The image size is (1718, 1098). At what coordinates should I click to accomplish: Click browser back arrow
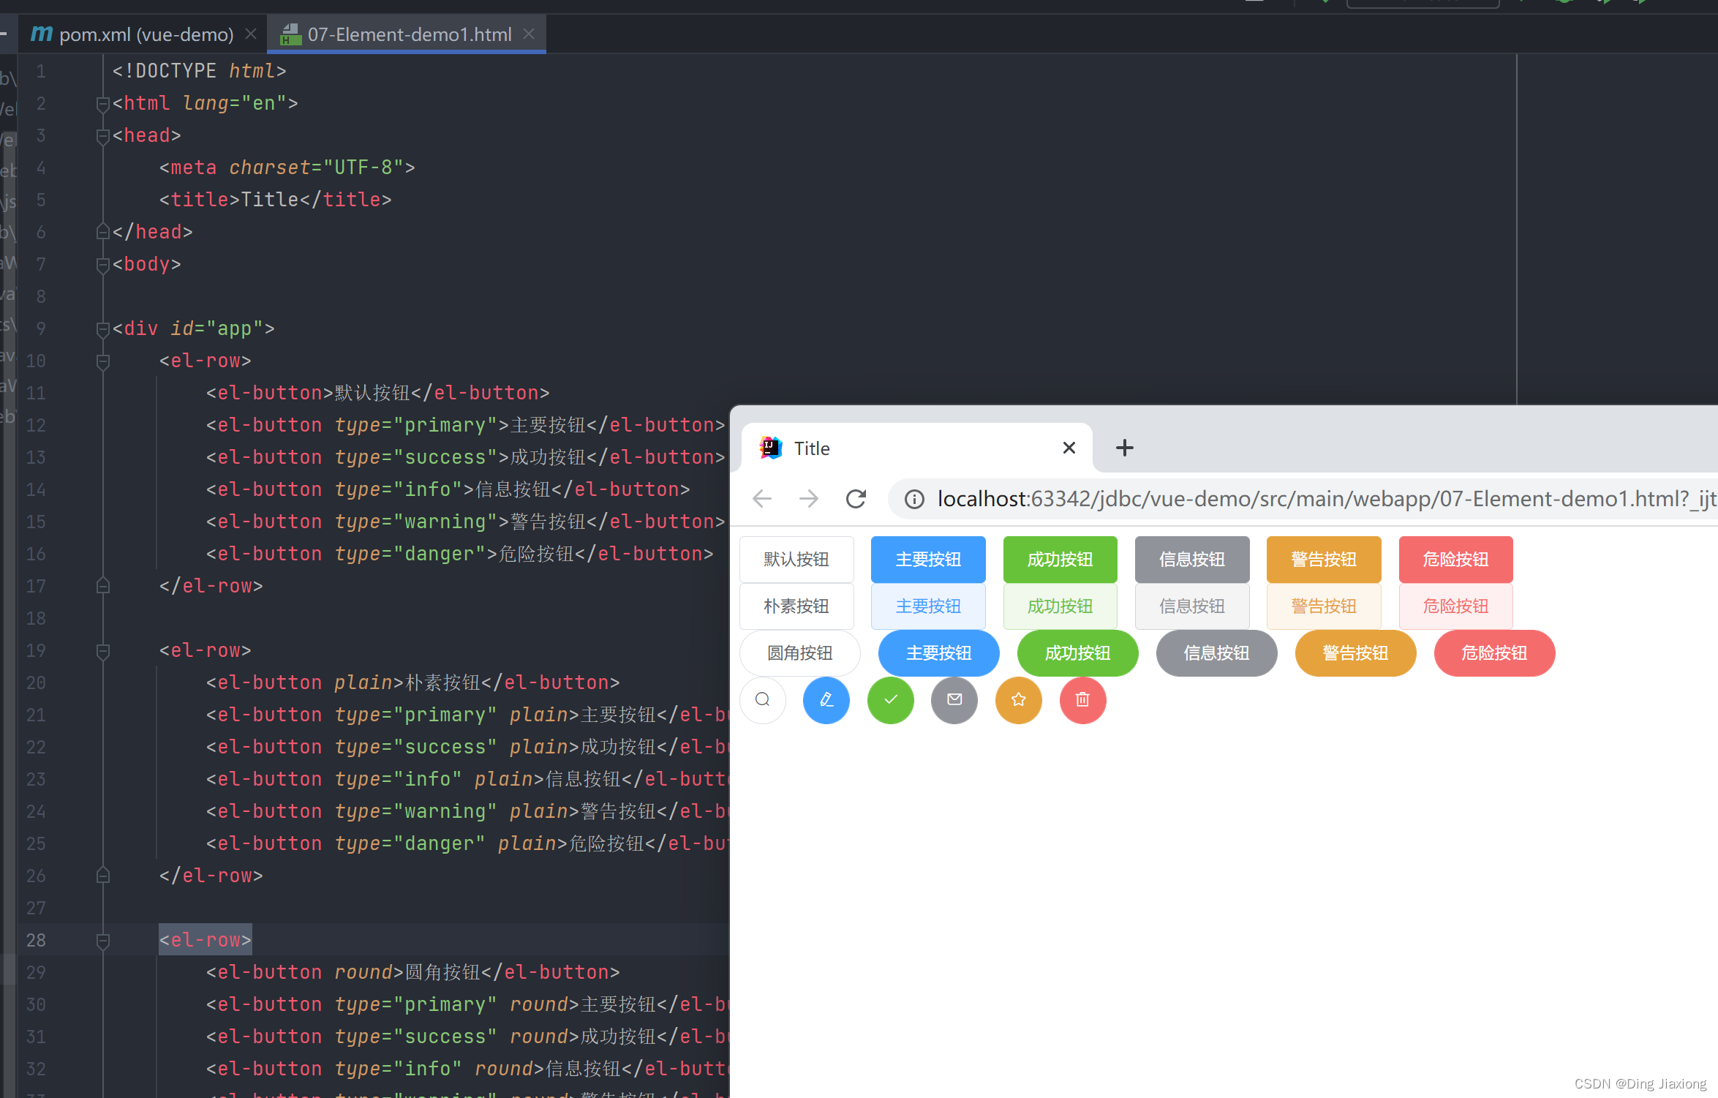762,499
